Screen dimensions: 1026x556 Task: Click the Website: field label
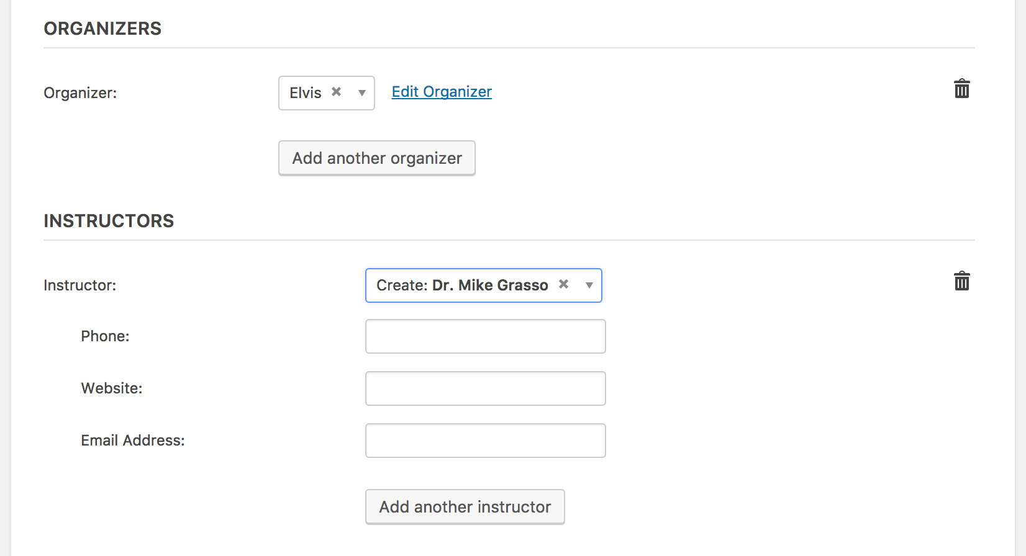(x=112, y=388)
